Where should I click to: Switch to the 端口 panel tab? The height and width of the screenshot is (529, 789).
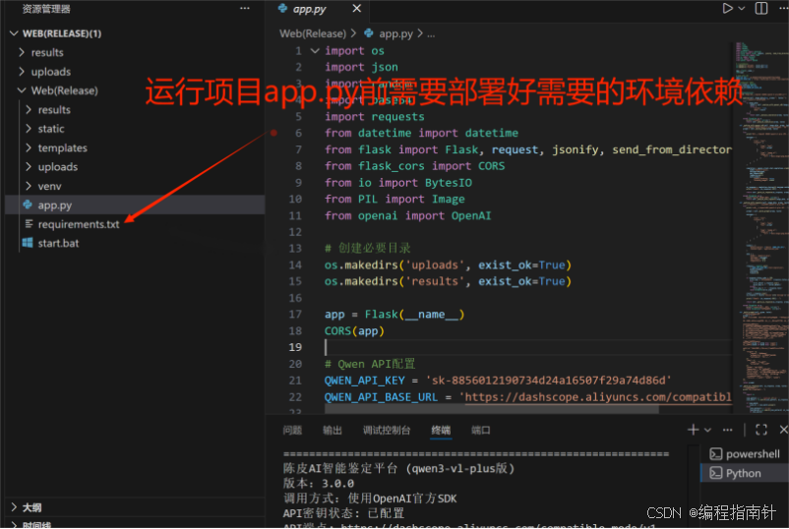click(480, 430)
